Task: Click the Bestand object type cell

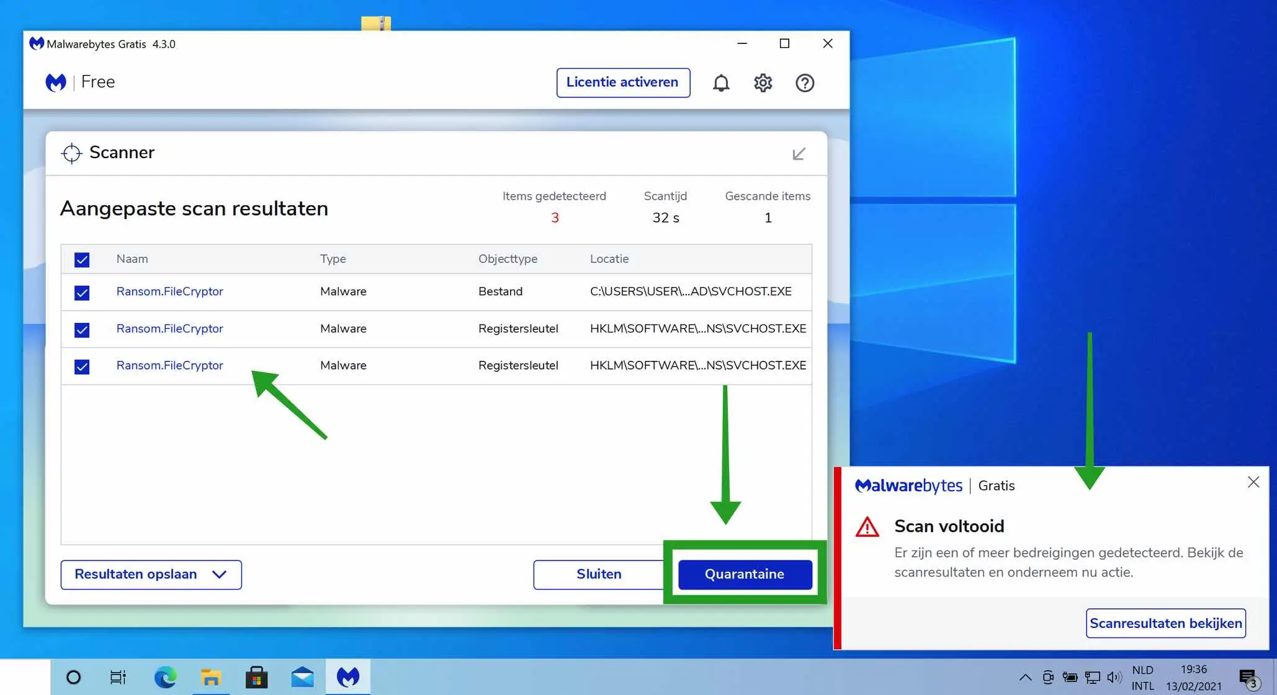Action: pyautogui.click(x=500, y=291)
